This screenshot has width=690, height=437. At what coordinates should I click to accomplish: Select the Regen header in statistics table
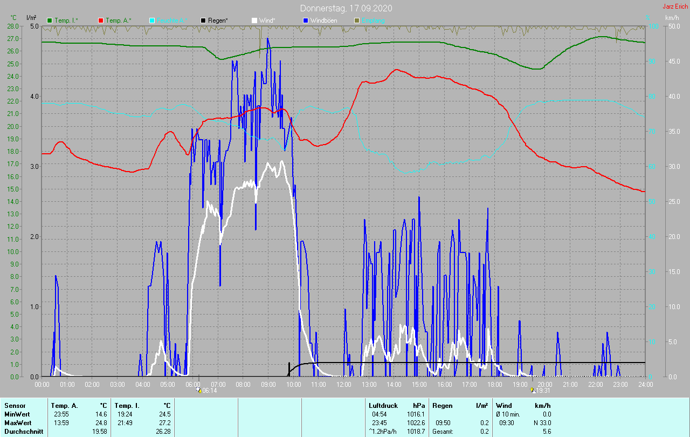point(442,405)
